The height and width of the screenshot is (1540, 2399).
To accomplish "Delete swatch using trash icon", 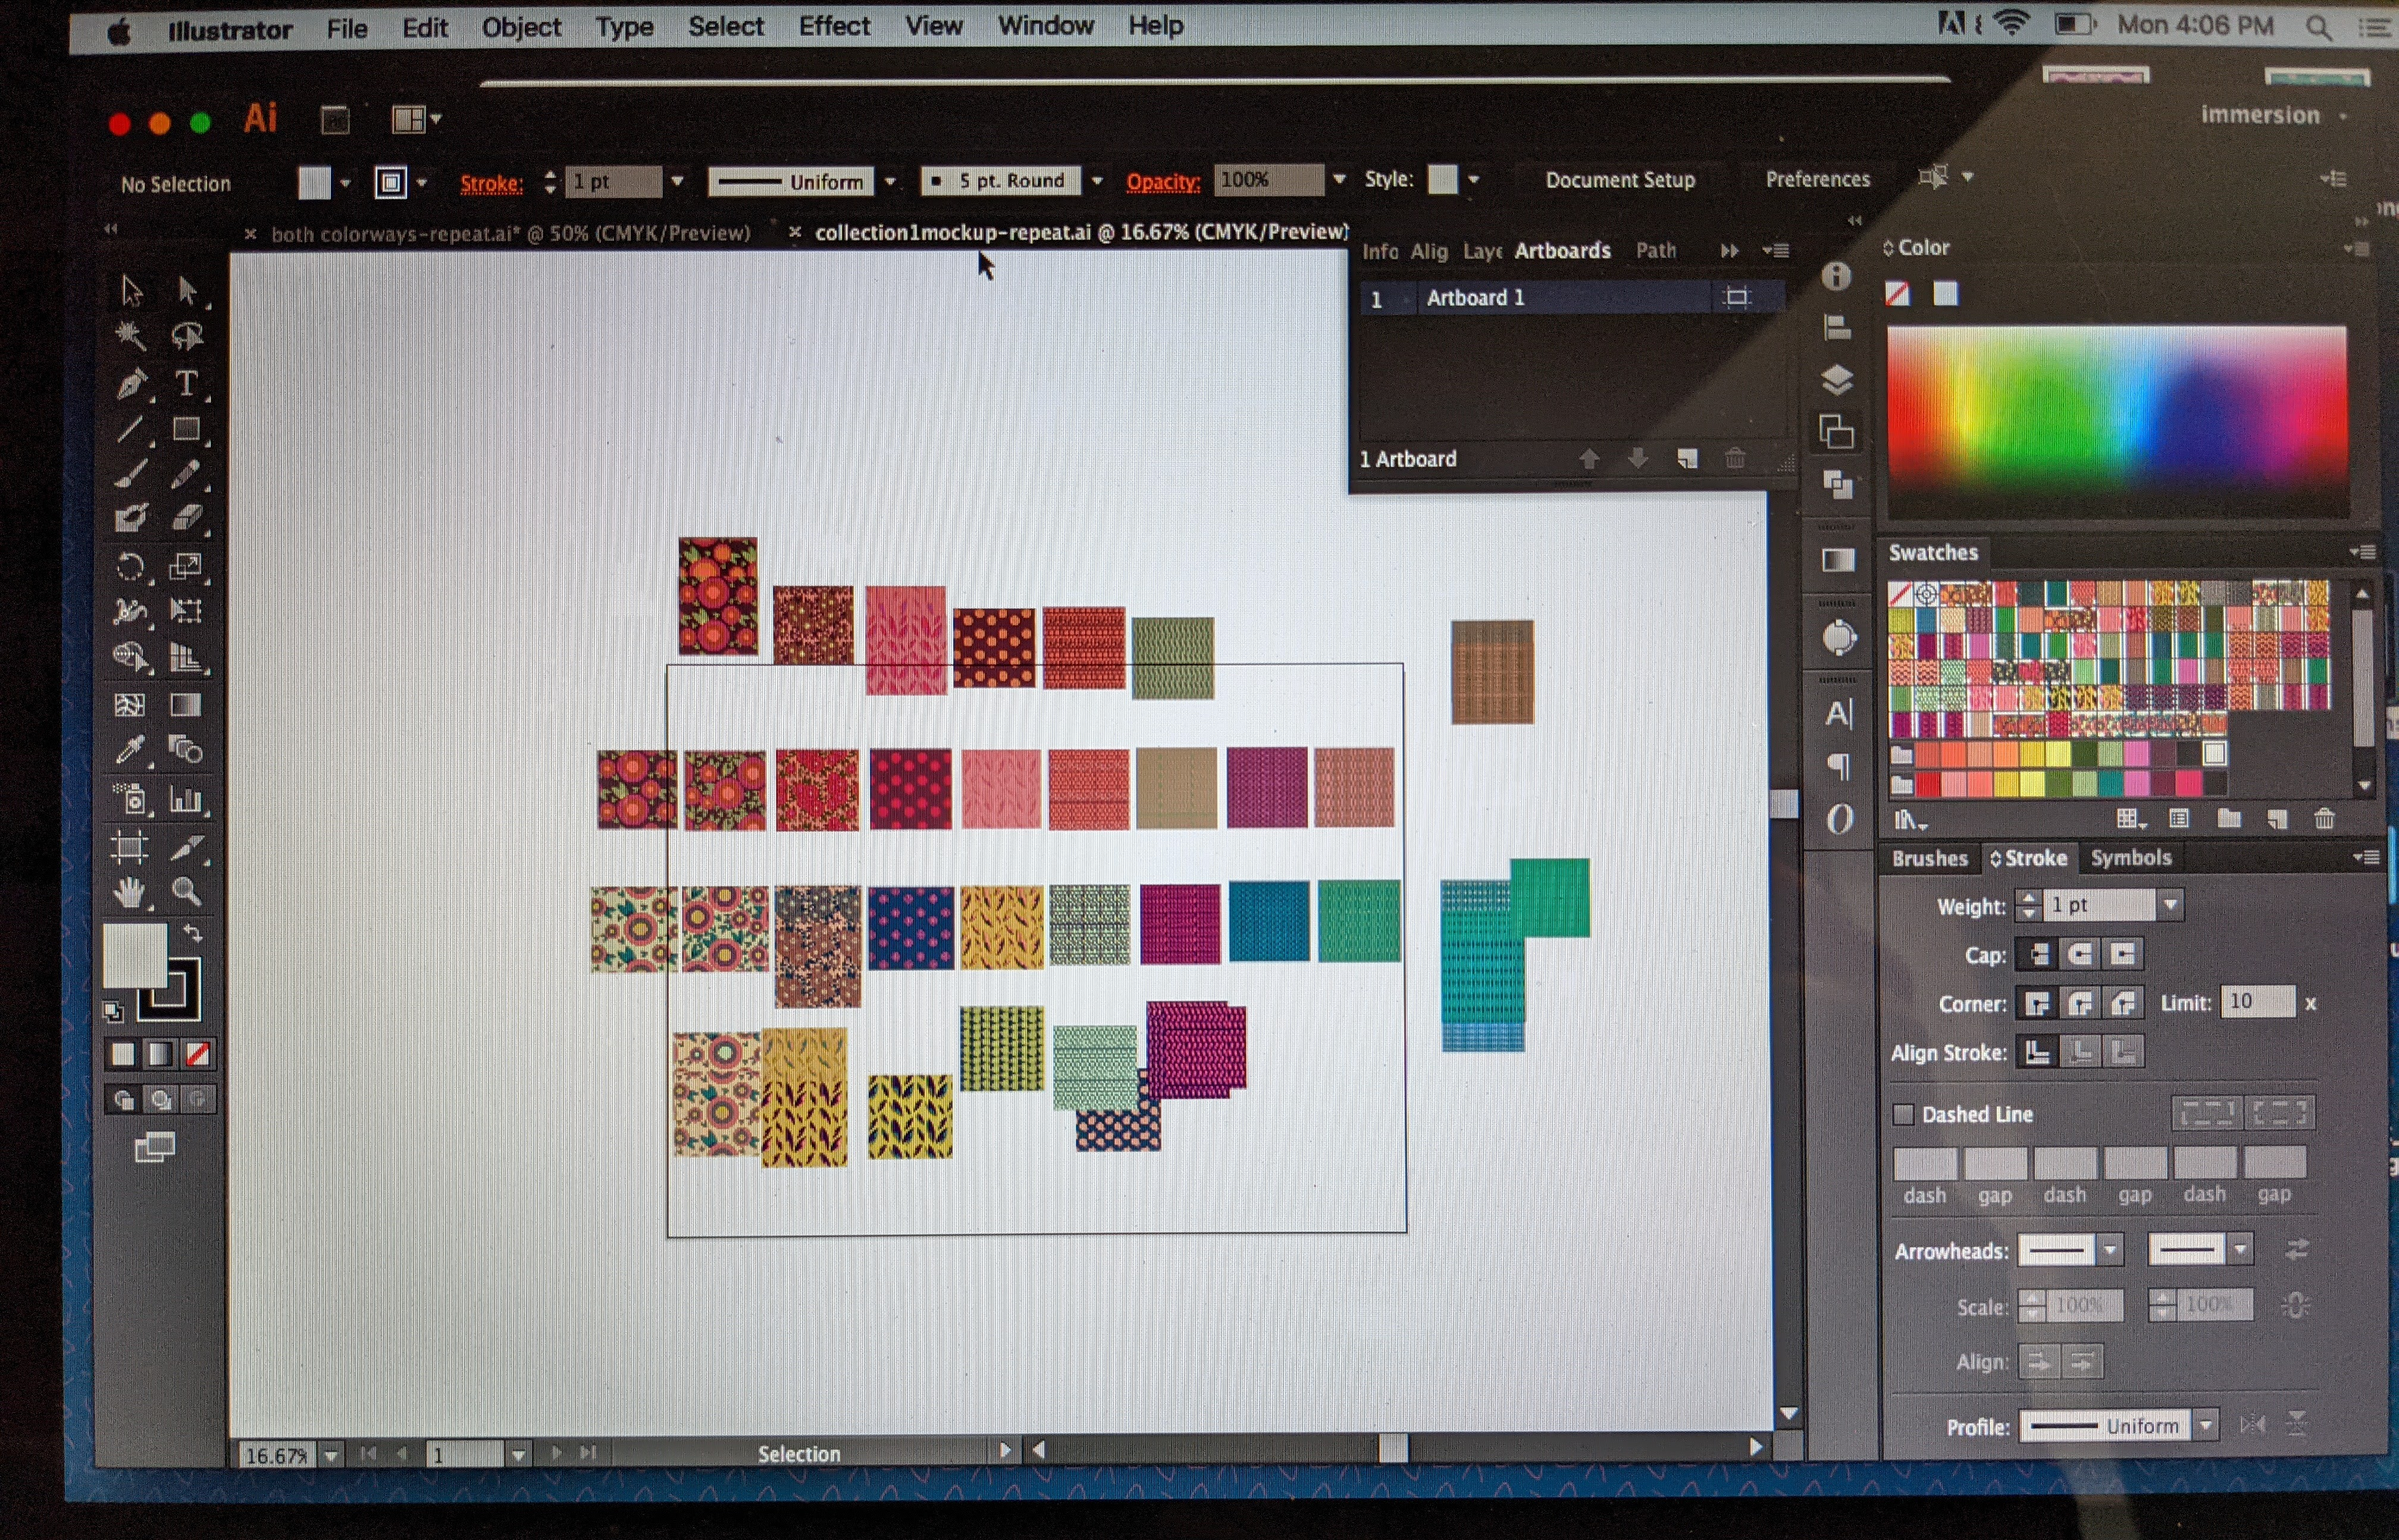I will coord(2324,820).
